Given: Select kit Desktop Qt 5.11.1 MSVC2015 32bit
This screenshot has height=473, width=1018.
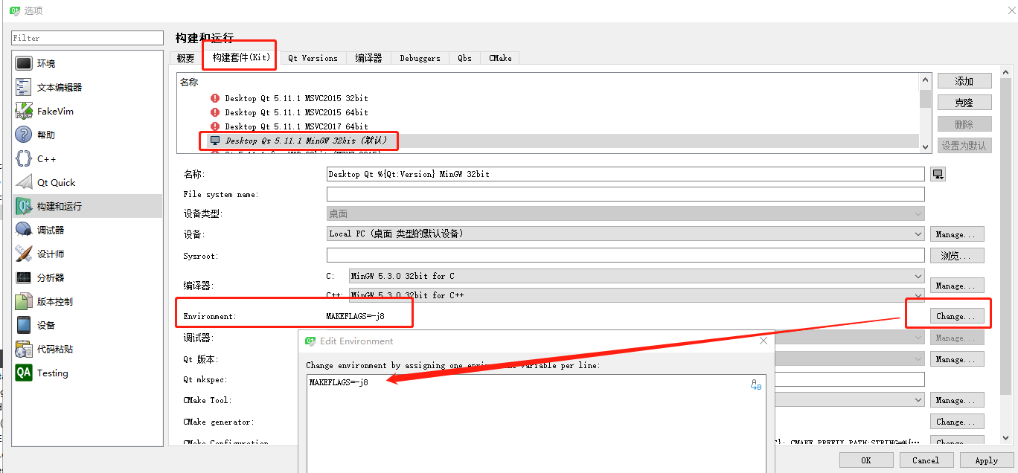Looking at the screenshot, I should [x=296, y=98].
